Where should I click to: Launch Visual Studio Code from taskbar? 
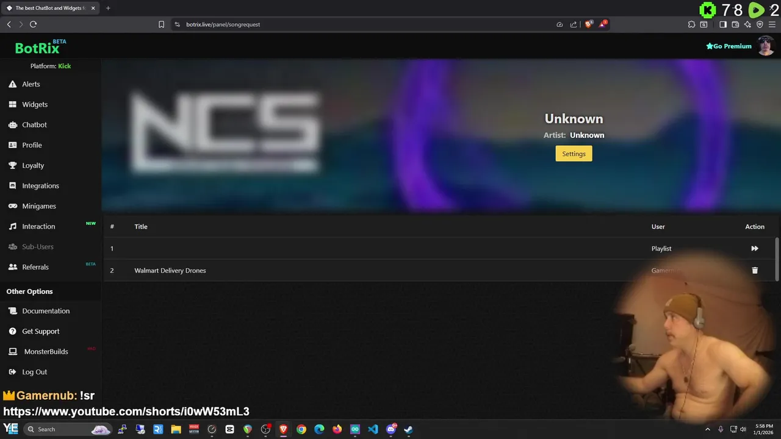click(373, 429)
